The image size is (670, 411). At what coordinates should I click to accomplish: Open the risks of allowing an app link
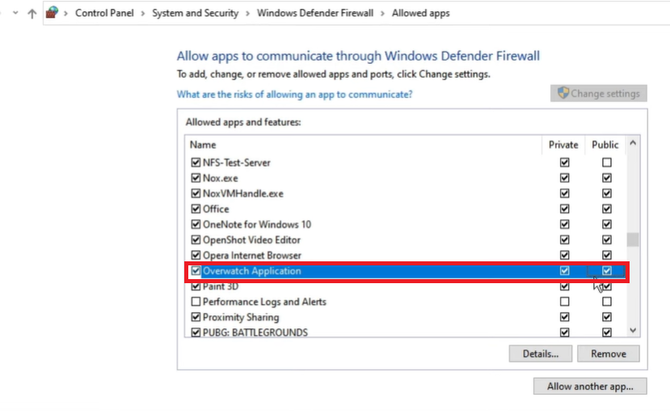[x=294, y=95]
